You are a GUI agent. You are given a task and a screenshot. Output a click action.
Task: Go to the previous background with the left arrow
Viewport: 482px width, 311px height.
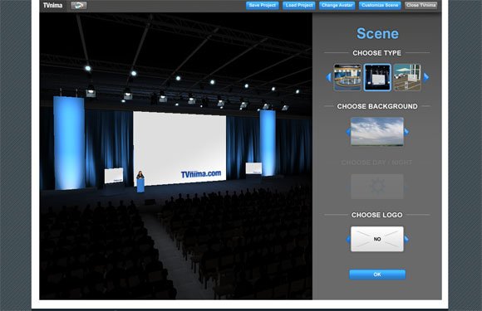point(348,132)
